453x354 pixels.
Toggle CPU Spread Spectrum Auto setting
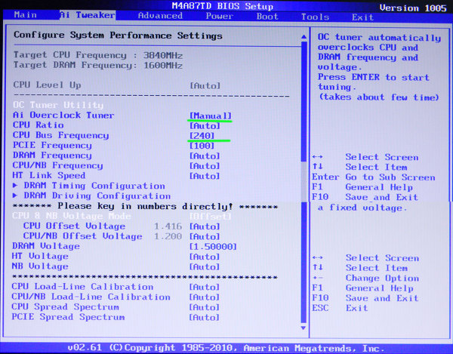tap(205, 307)
